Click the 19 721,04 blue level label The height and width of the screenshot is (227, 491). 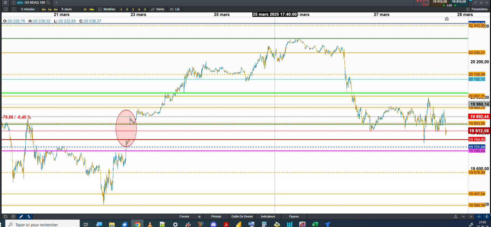[x=477, y=147]
